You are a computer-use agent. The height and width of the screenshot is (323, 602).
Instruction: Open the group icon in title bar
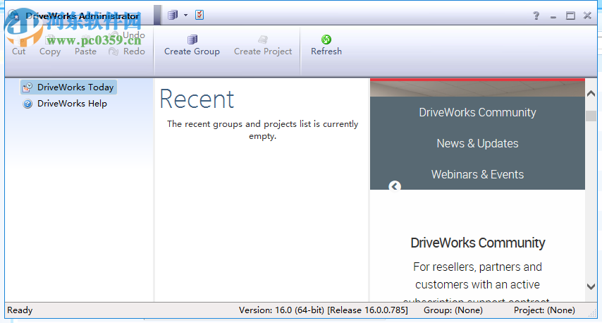tap(173, 15)
